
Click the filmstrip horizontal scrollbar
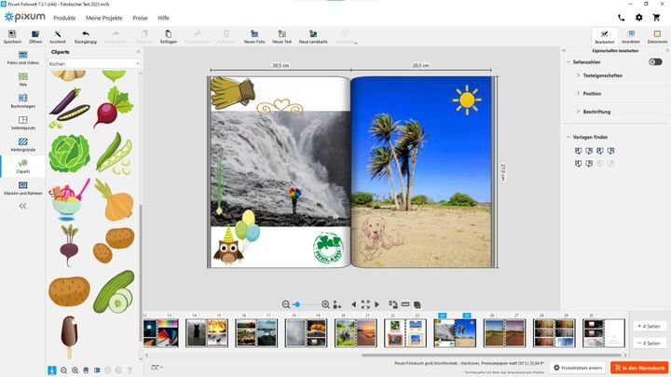[491, 355]
